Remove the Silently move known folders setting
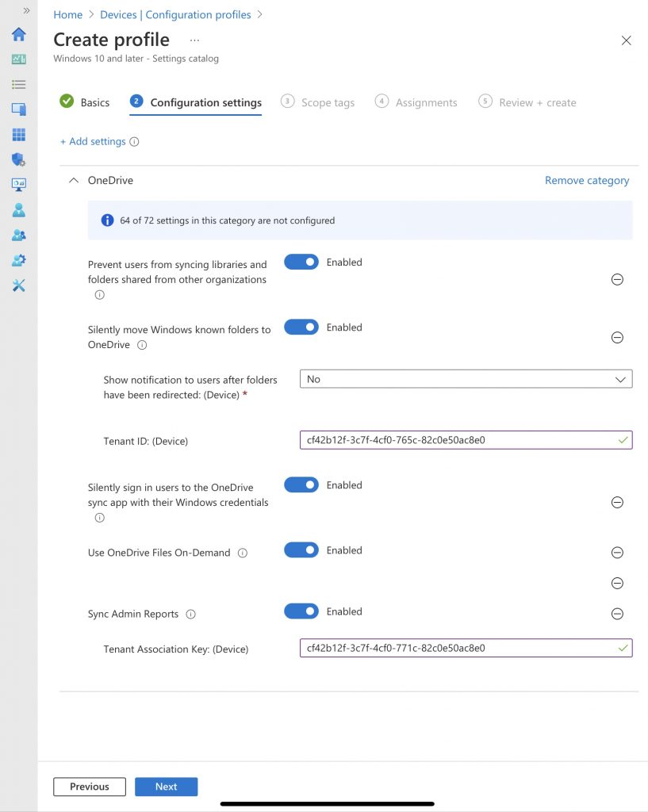The image size is (648, 812). [617, 338]
